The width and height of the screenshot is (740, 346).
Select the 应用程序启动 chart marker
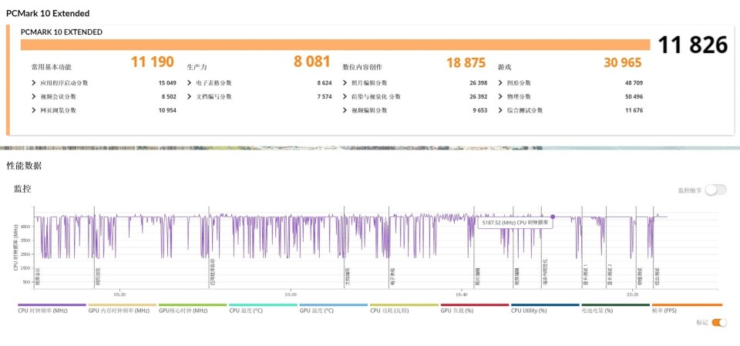coord(213,273)
